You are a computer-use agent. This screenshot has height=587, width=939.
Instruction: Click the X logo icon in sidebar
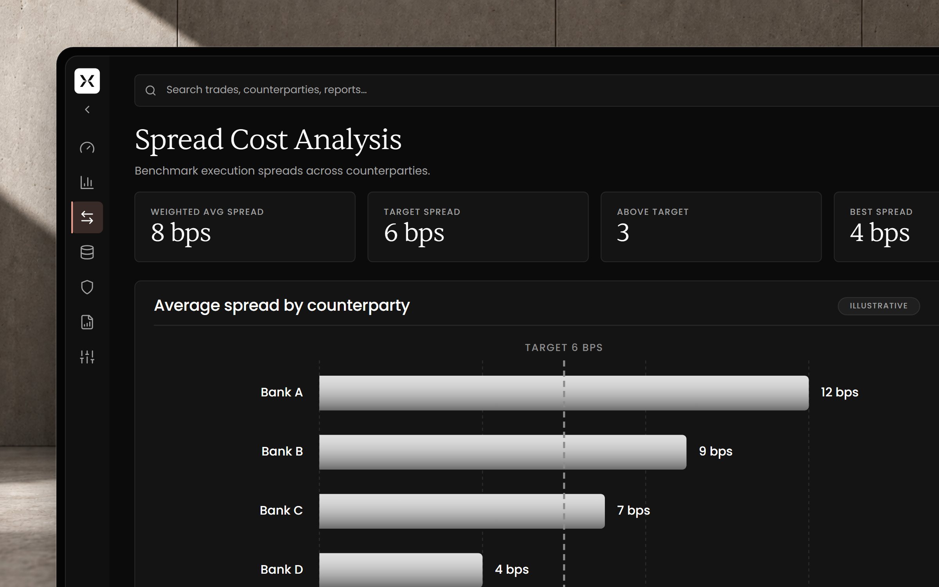point(87,81)
